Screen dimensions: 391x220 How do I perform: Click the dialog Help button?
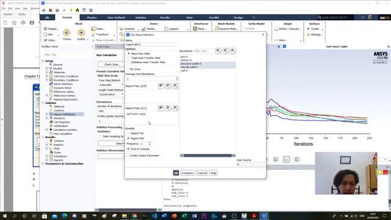213,173
